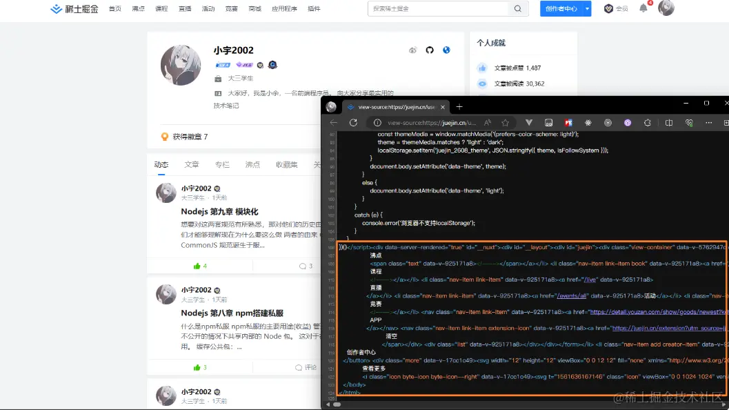
Task: Open the 商城 nav item
Action: 254,9
